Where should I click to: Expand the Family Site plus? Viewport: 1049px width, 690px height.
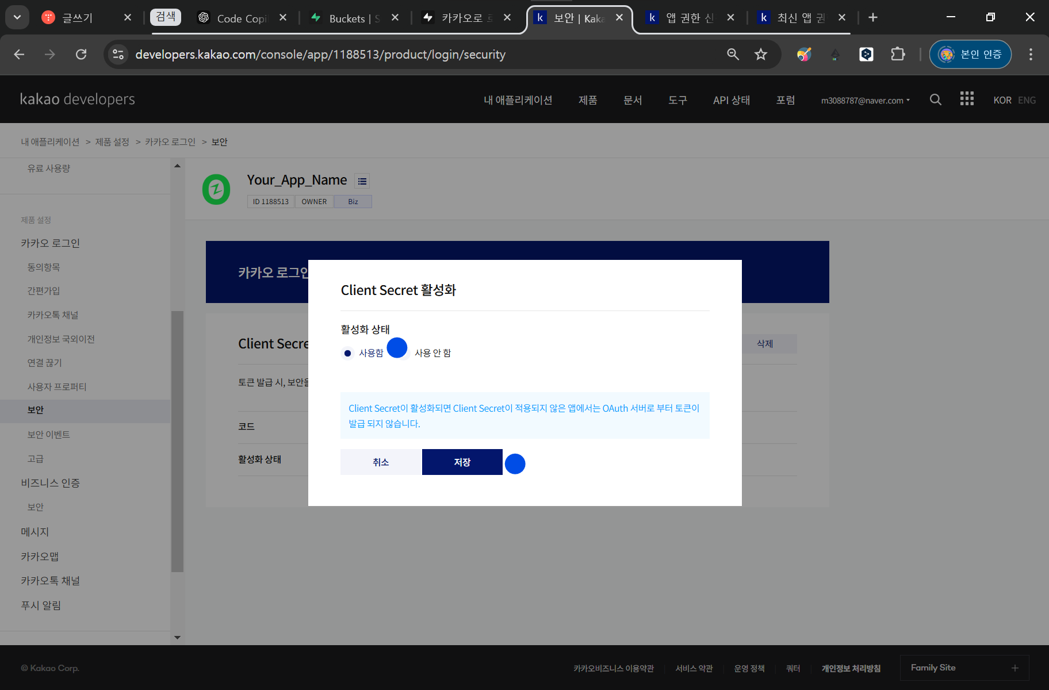(1015, 668)
